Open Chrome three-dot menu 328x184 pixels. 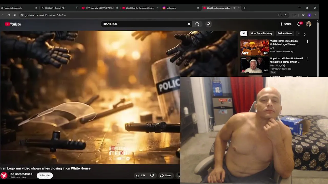click(x=315, y=15)
